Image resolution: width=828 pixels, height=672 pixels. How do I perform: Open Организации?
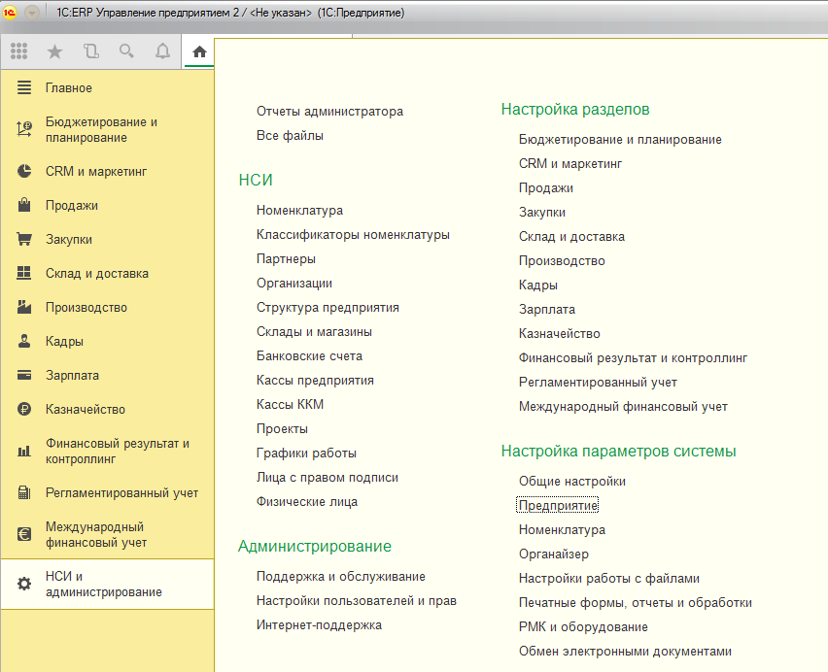294,284
